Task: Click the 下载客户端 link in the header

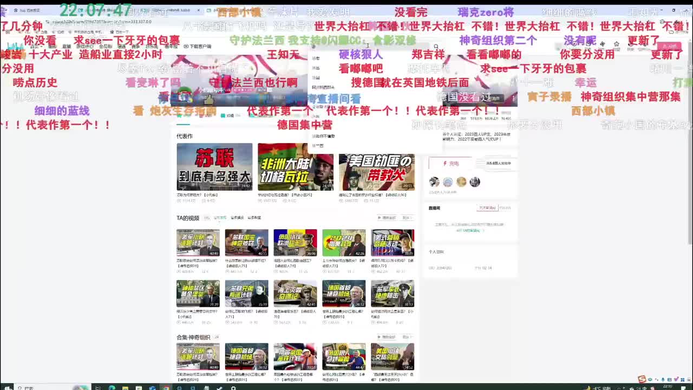Action: [x=198, y=47]
